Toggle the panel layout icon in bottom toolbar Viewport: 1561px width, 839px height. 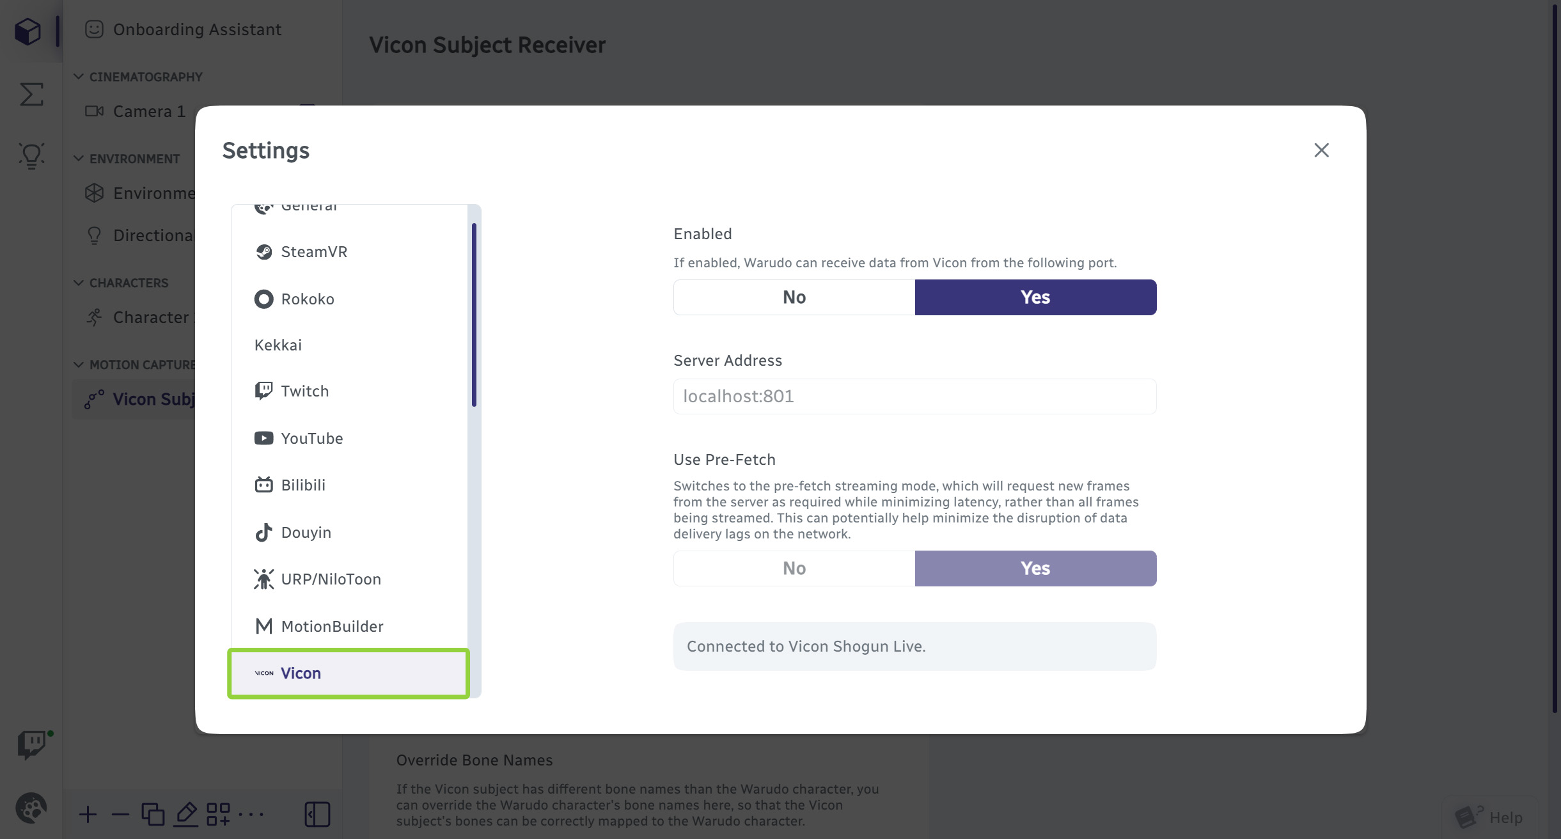317,814
